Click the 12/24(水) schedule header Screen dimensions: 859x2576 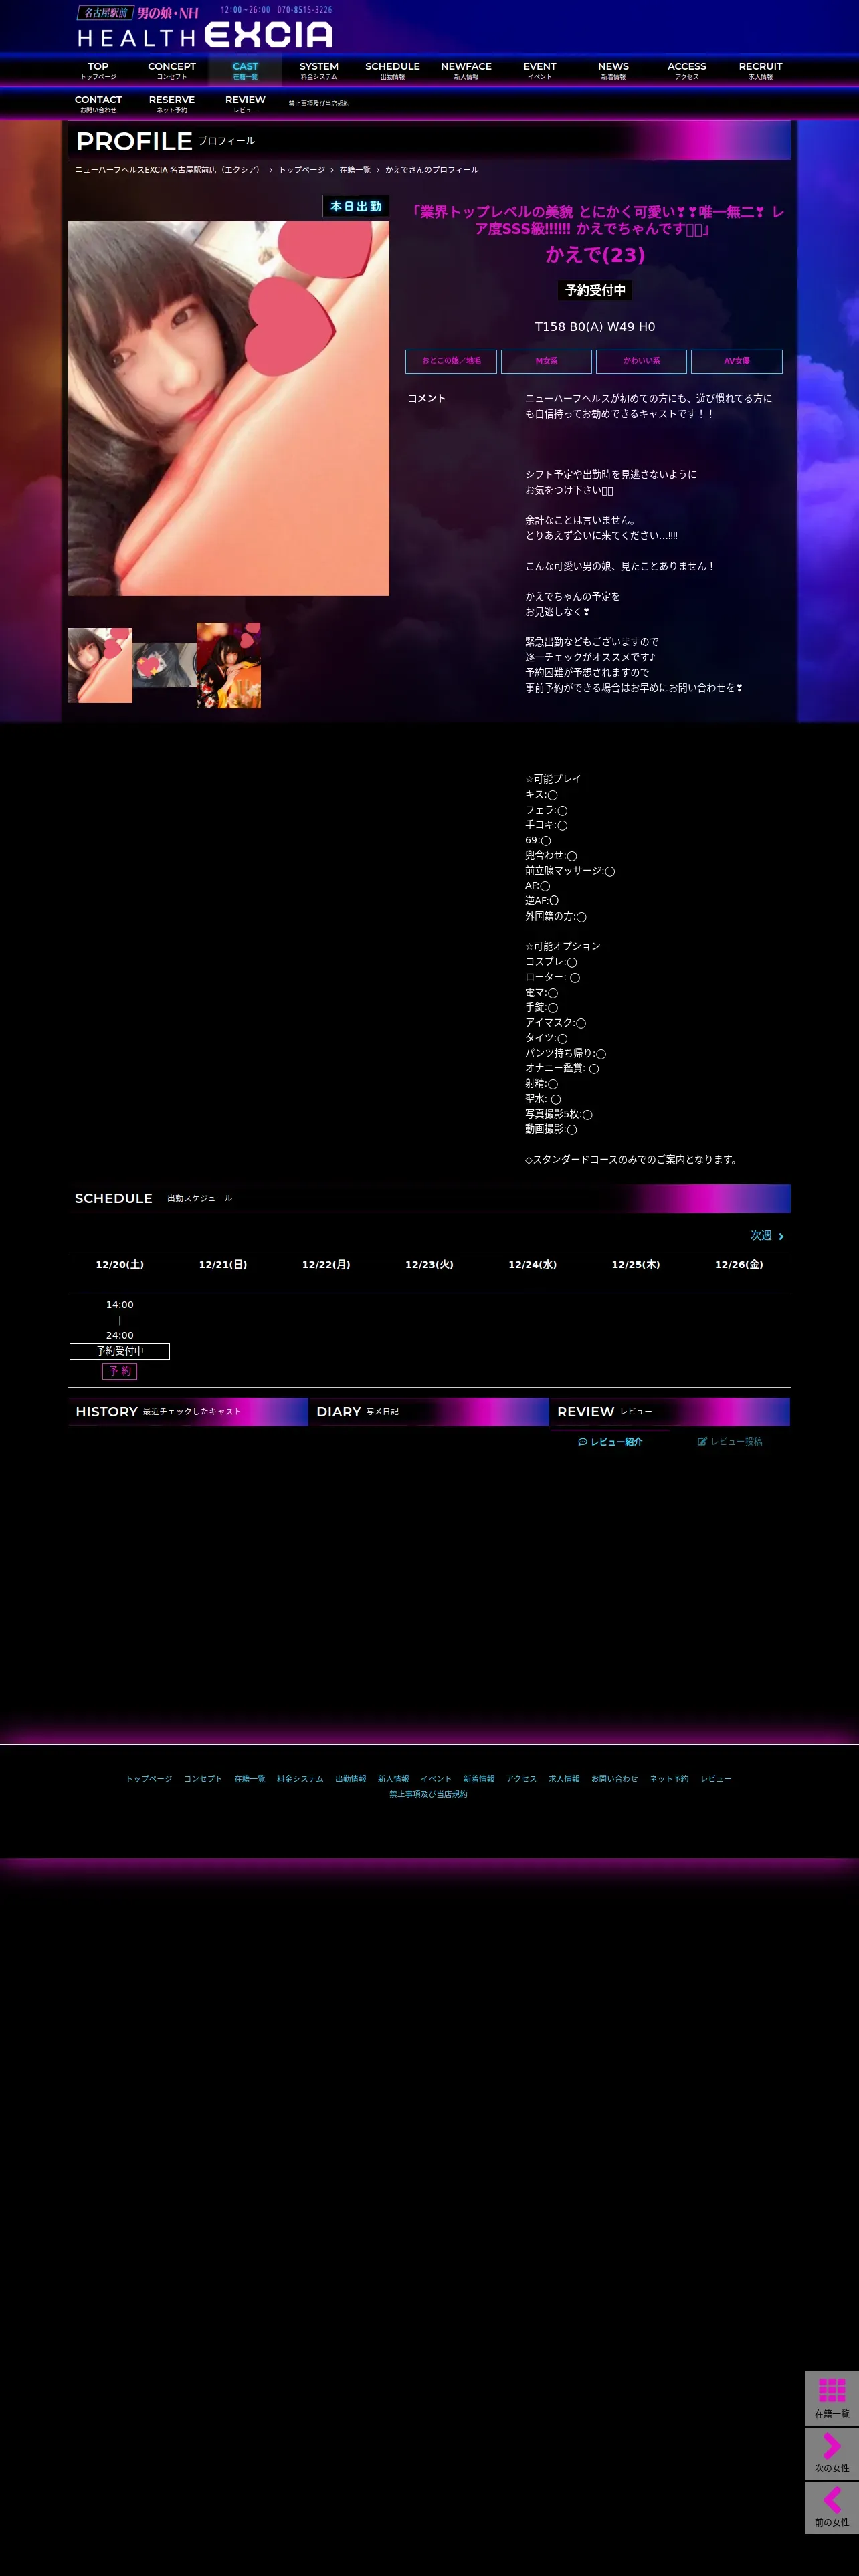(x=533, y=1264)
